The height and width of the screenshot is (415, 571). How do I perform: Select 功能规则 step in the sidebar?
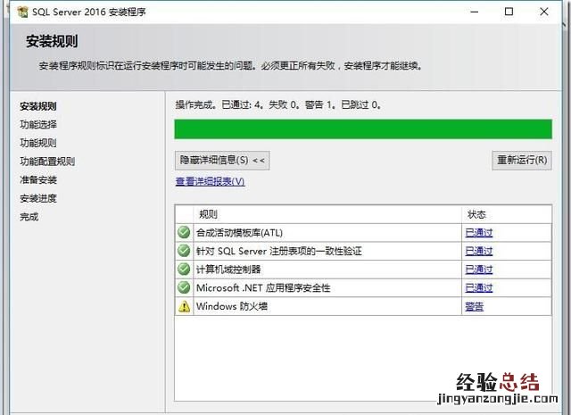38,143
